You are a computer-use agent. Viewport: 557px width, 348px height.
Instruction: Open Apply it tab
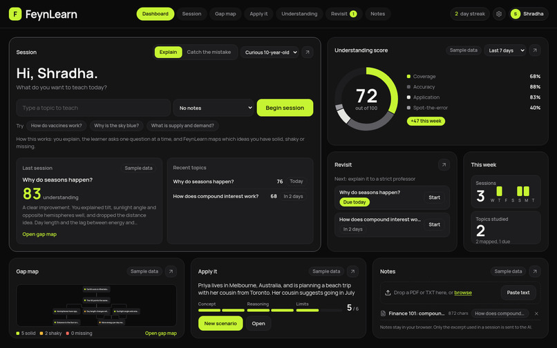[x=258, y=14]
